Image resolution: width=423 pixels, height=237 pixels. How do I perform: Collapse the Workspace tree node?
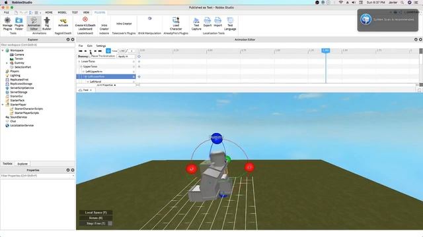pos(3,50)
